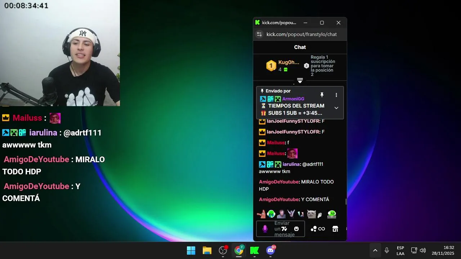
Task: Click AmigoDeYoutube username on MIRALO TODO message
Action: point(279,182)
